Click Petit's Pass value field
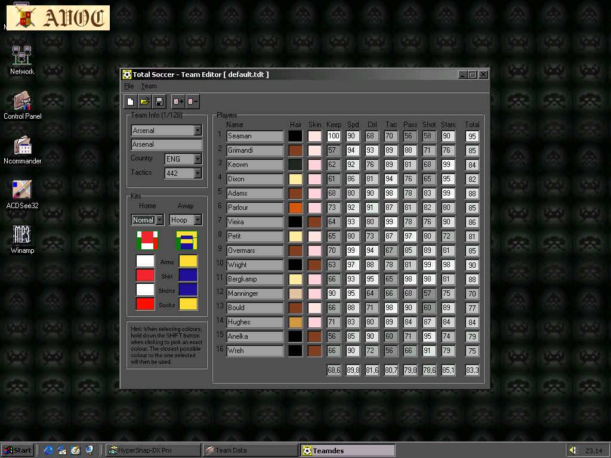Image resolution: width=611 pixels, height=458 pixels. (410, 236)
